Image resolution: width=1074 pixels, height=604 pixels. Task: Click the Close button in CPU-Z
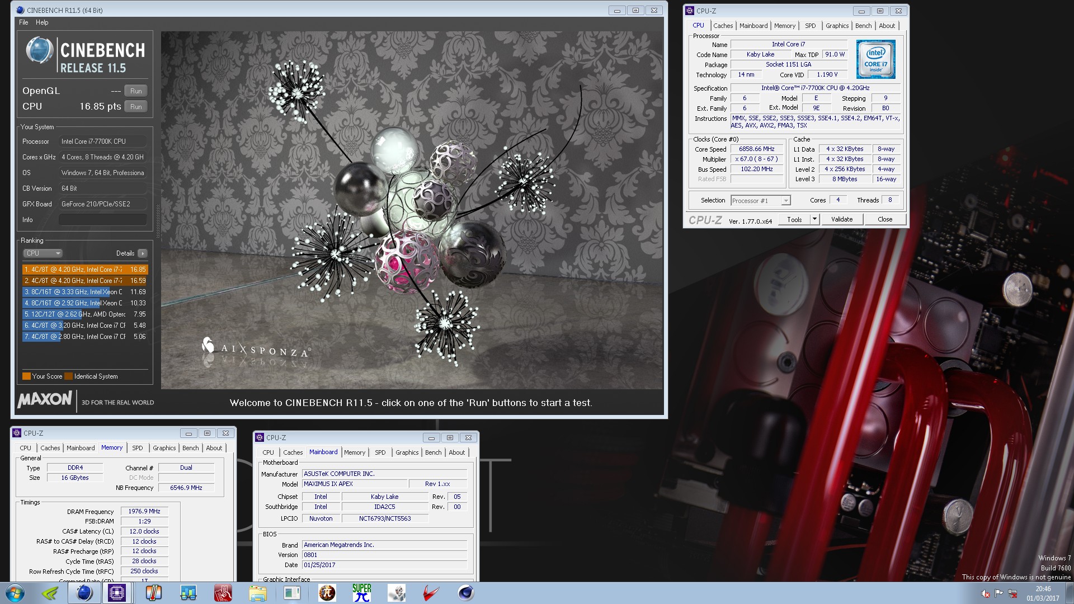[x=885, y=219]
